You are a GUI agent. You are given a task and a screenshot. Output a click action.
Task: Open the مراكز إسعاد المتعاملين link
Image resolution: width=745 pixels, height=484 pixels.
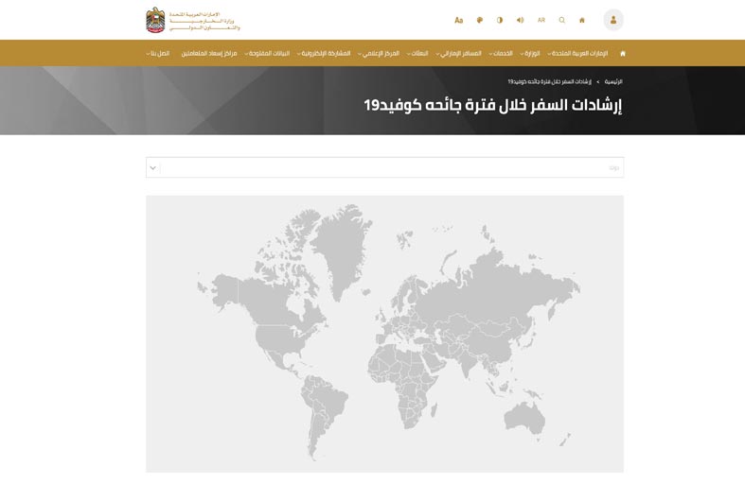tap(209, 54)
